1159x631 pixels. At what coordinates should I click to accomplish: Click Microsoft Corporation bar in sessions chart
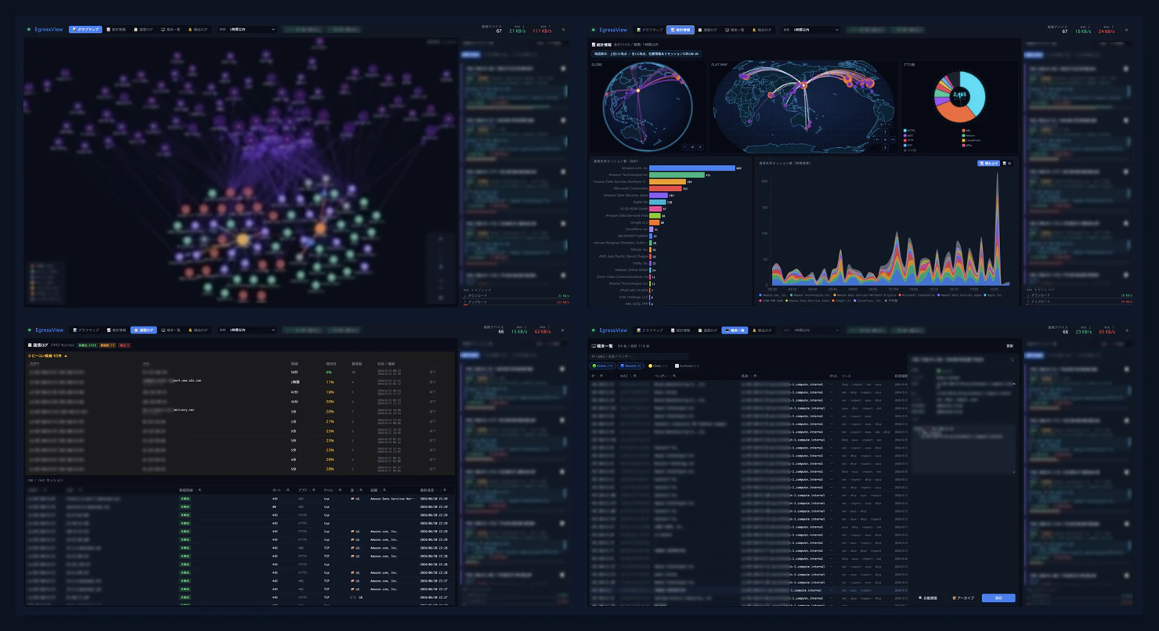click(666, 189)
